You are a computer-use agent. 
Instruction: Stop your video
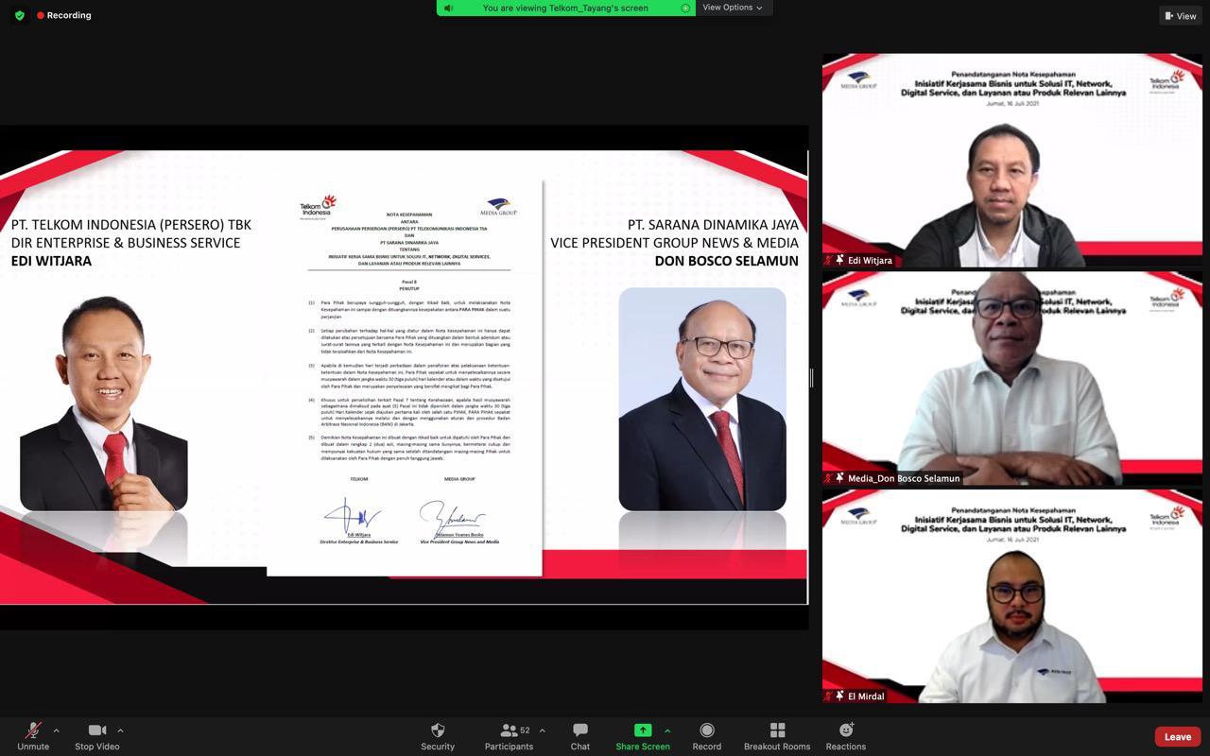(x=96, y=730)
